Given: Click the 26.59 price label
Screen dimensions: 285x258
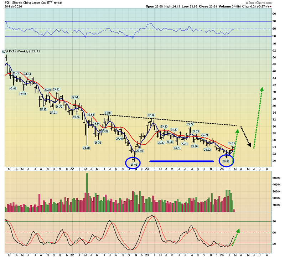Looking at the screenshot, I should pos(204,135).
